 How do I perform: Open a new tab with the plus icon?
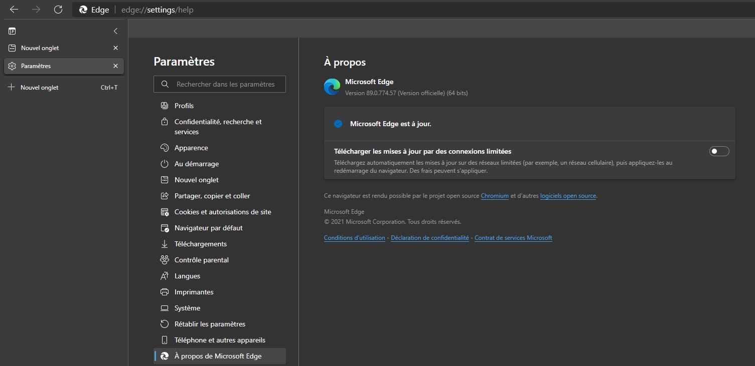[x=12, y=87]
